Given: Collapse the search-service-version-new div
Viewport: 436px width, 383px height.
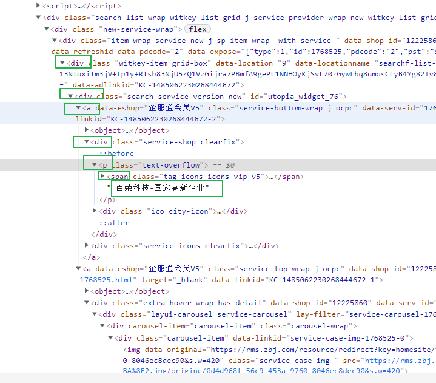Looking at the screenshot, I should tap(70, 97).
